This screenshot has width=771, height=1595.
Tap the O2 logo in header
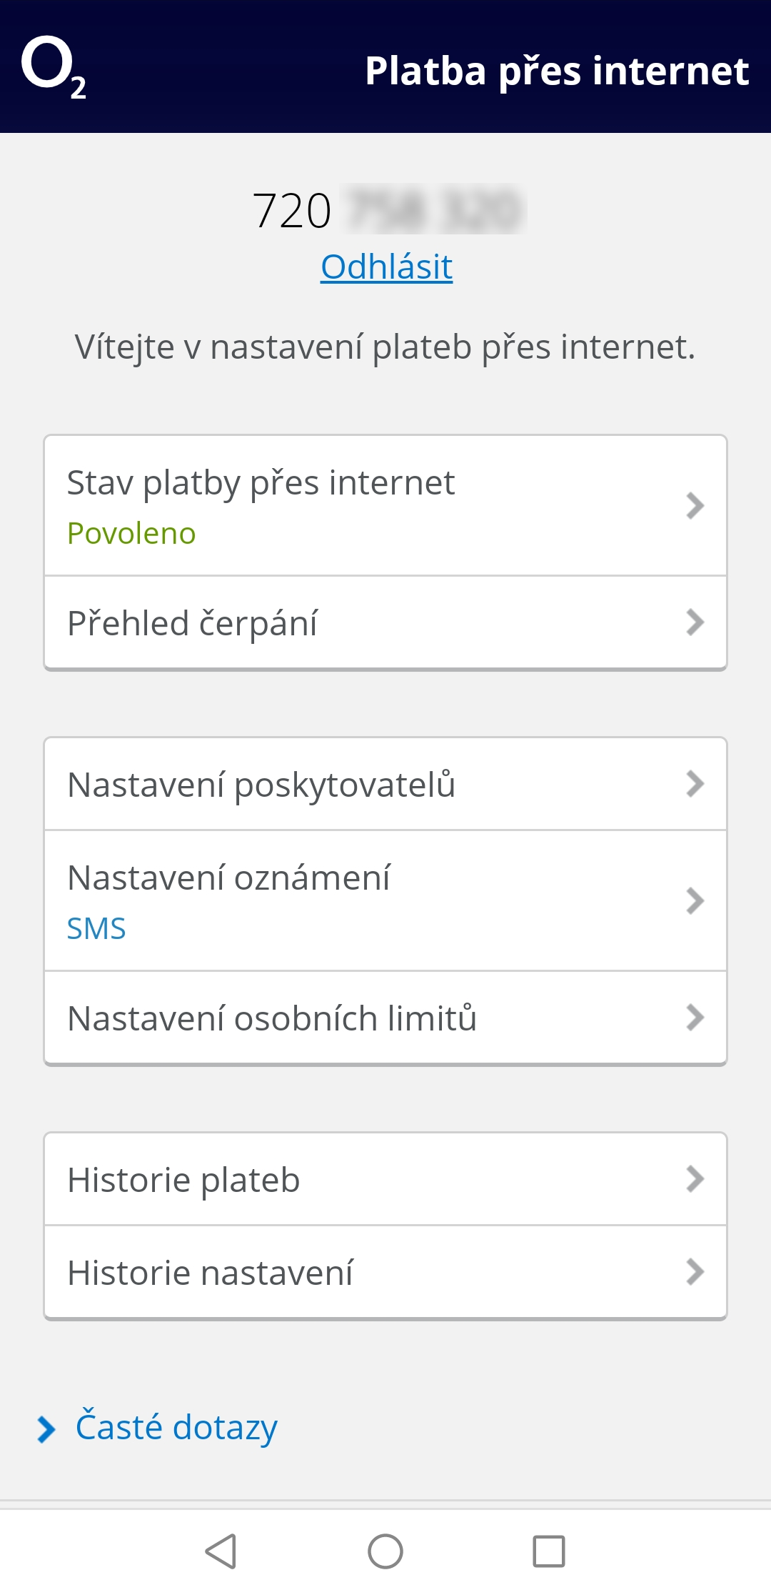tap(54, 67)
